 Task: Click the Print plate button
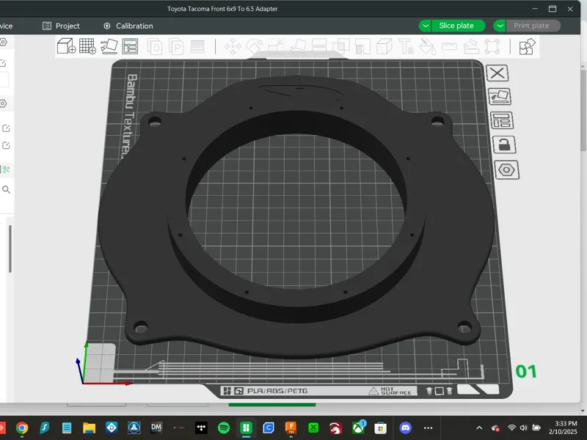533,26
